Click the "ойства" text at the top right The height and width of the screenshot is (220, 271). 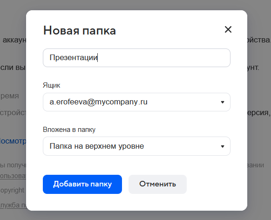click(x=259, y=40)
